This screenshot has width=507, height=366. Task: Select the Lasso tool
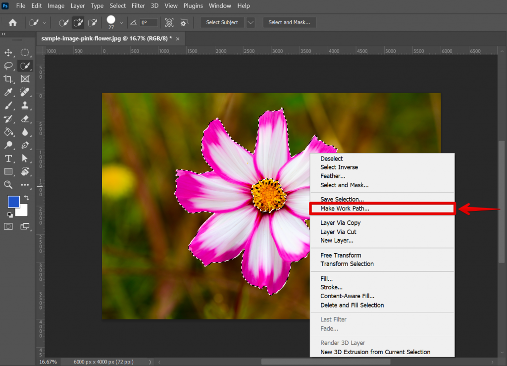(x=7, y=66)
